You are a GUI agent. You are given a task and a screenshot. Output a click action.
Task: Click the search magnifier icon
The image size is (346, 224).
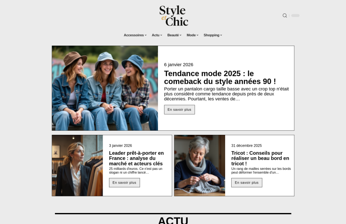[x=285, y=15]
